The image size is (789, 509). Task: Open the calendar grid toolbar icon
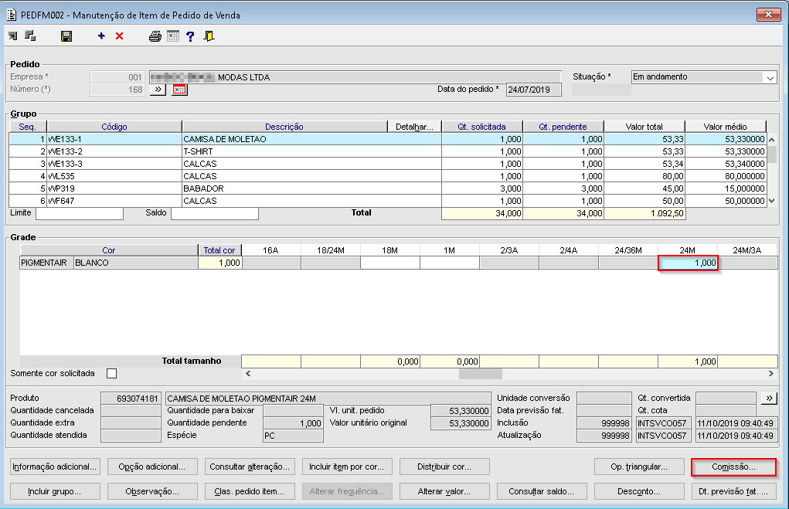coord(173,36)
